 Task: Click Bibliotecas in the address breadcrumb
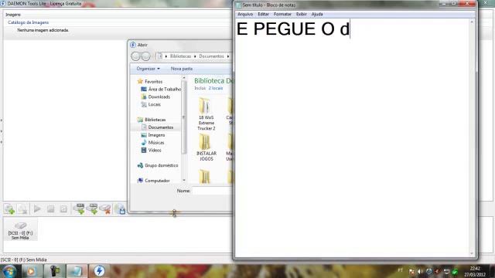[180, 56]
